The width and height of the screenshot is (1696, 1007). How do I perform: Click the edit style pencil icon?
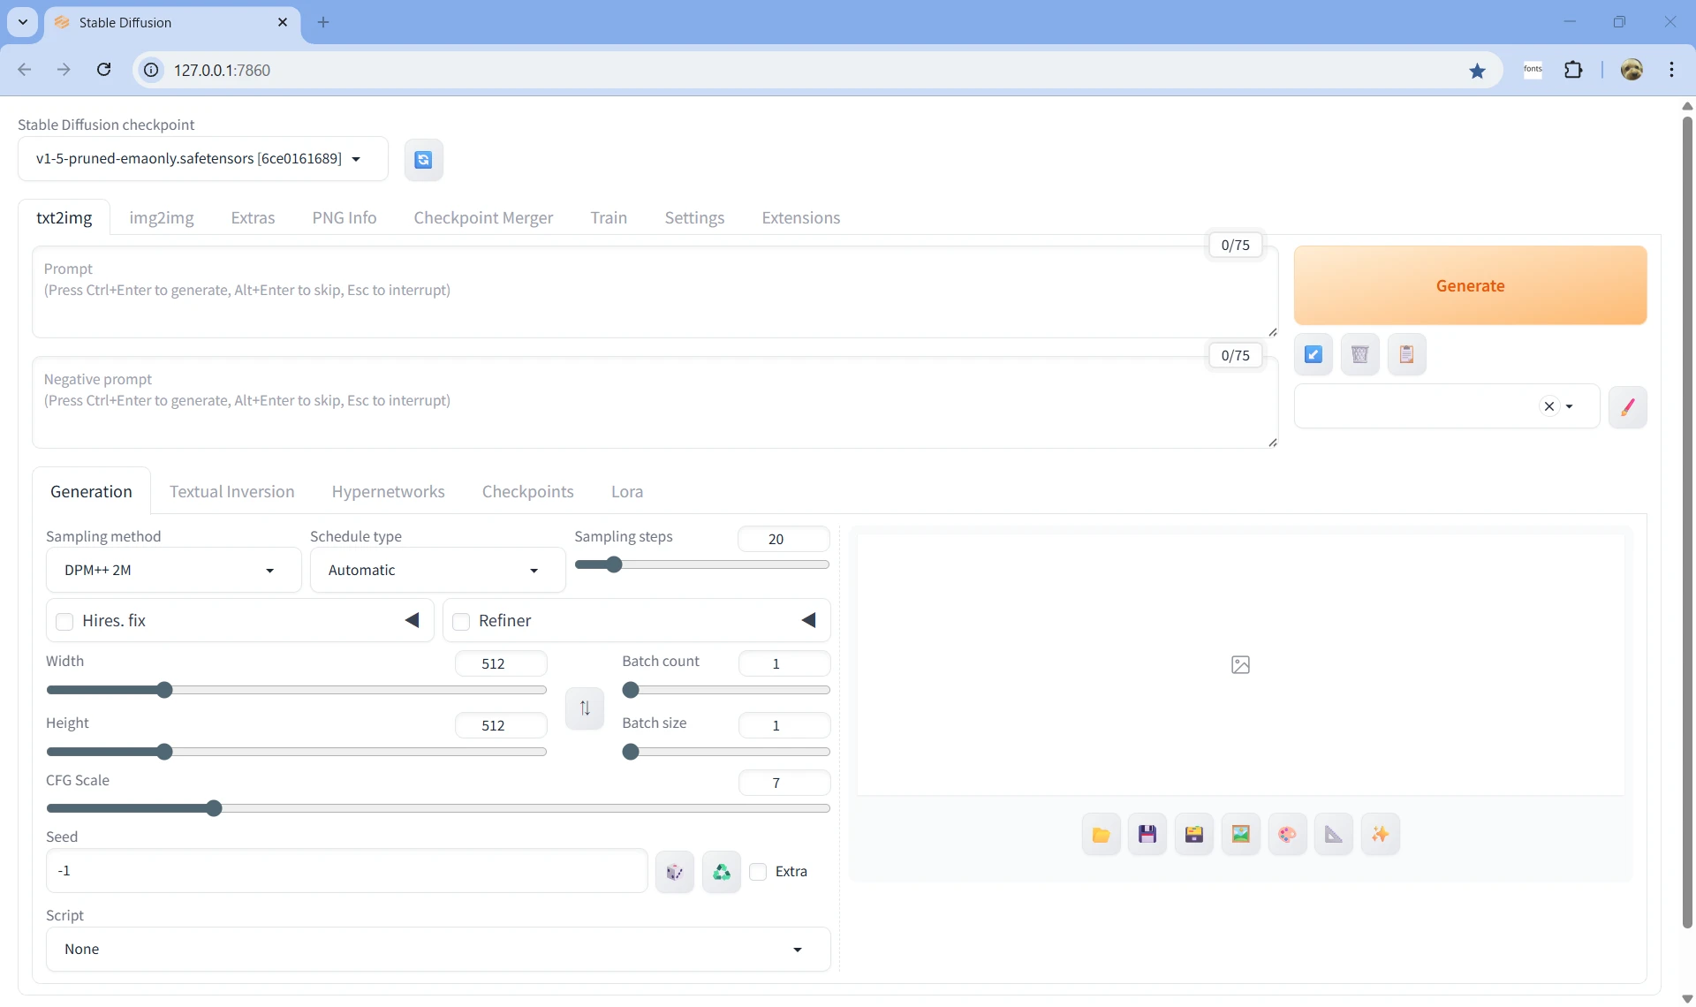1627,406
